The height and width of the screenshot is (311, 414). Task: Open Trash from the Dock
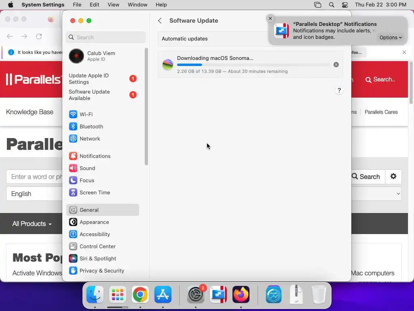(x=319, y=294)
